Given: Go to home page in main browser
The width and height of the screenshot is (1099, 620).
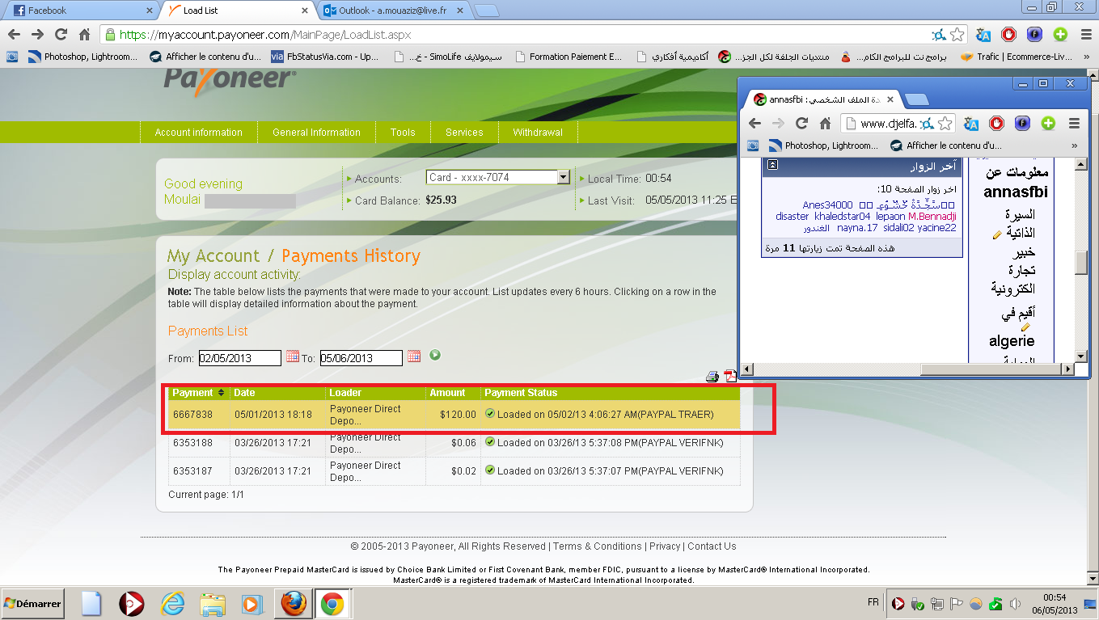Looking at the screenshot, I should (x=84, y=35).
